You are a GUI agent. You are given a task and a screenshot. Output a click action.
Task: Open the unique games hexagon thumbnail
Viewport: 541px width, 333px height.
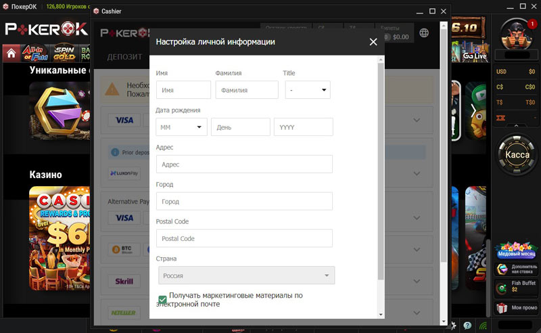[60, 111]
